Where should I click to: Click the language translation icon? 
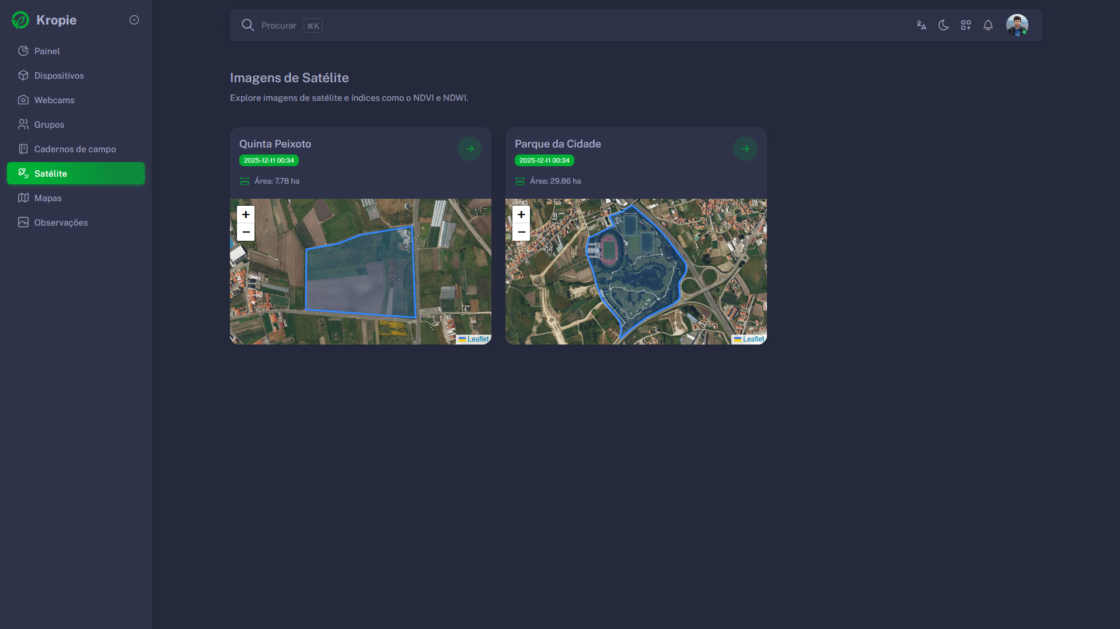(921, 25)
